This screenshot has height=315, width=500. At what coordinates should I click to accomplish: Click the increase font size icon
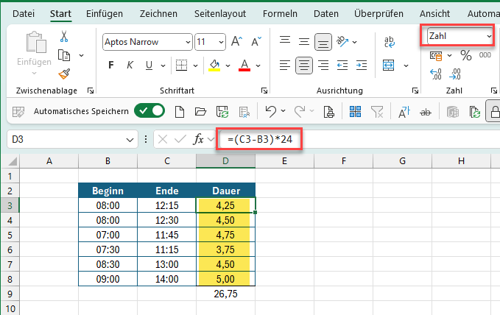[236, 41]
